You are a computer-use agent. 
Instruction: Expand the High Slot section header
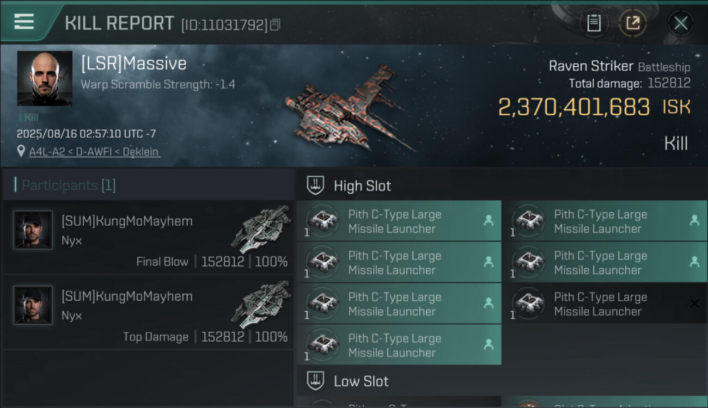362,186
